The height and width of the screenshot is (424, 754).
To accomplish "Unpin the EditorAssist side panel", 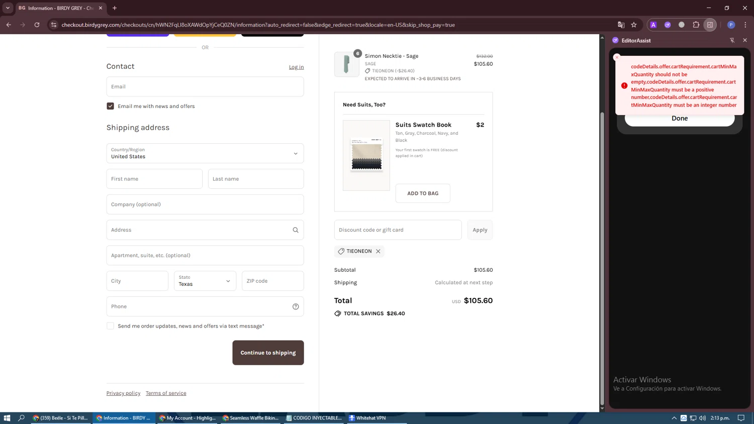I will [x=732, y=40].
